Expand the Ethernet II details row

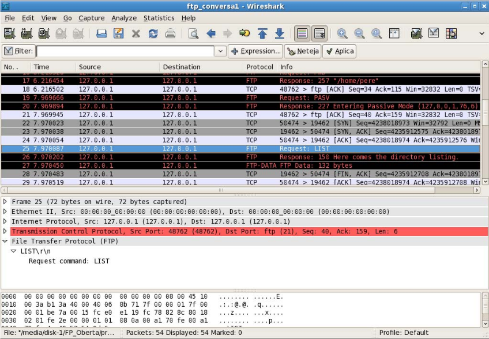pos(6,212)
